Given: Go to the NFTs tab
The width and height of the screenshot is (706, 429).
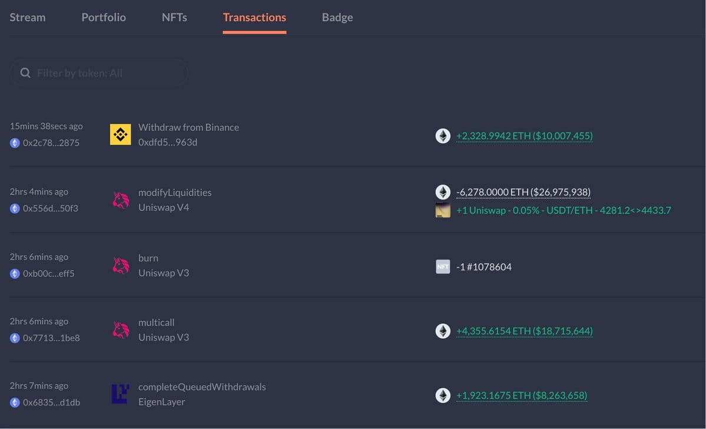Looking at the screenshot, I should [x=174, y=17].
